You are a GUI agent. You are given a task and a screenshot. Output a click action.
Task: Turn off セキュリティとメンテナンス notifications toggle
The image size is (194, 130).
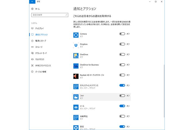122,85
